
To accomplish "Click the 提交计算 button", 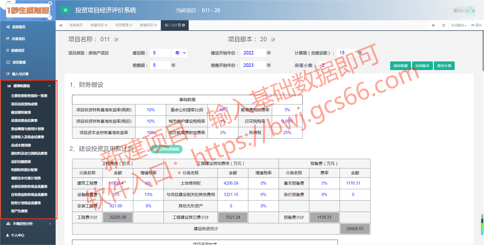I will [x=444, y=65].
